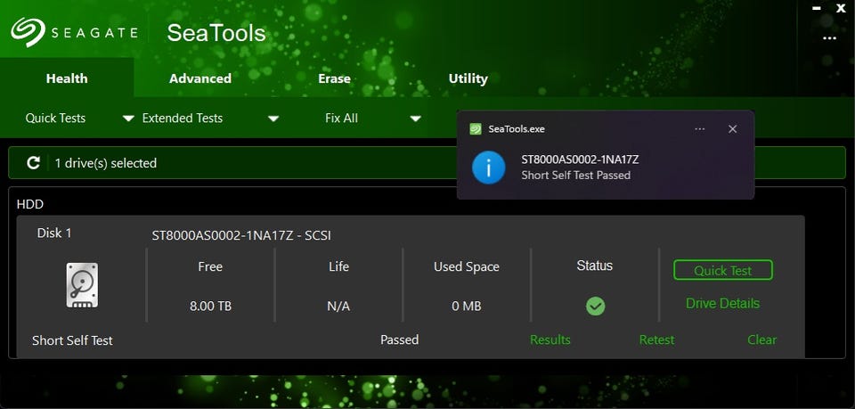This screenshot has width=855, height=409.
Task: Click the Used Space column heading
Action: pyautogui.click(x=467, y=266)
